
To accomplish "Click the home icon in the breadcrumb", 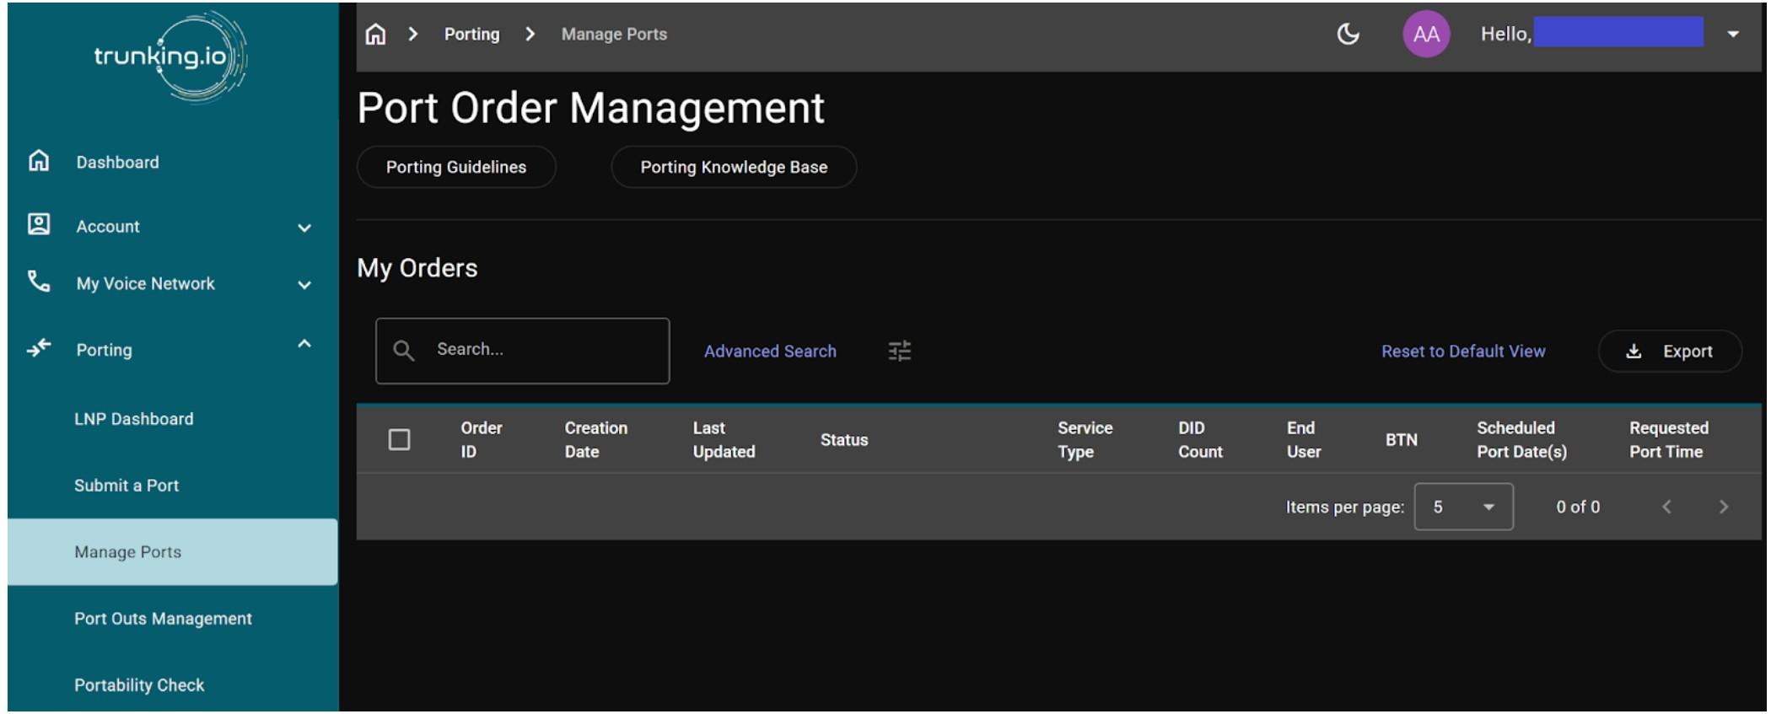I will (x=375, y=35).
